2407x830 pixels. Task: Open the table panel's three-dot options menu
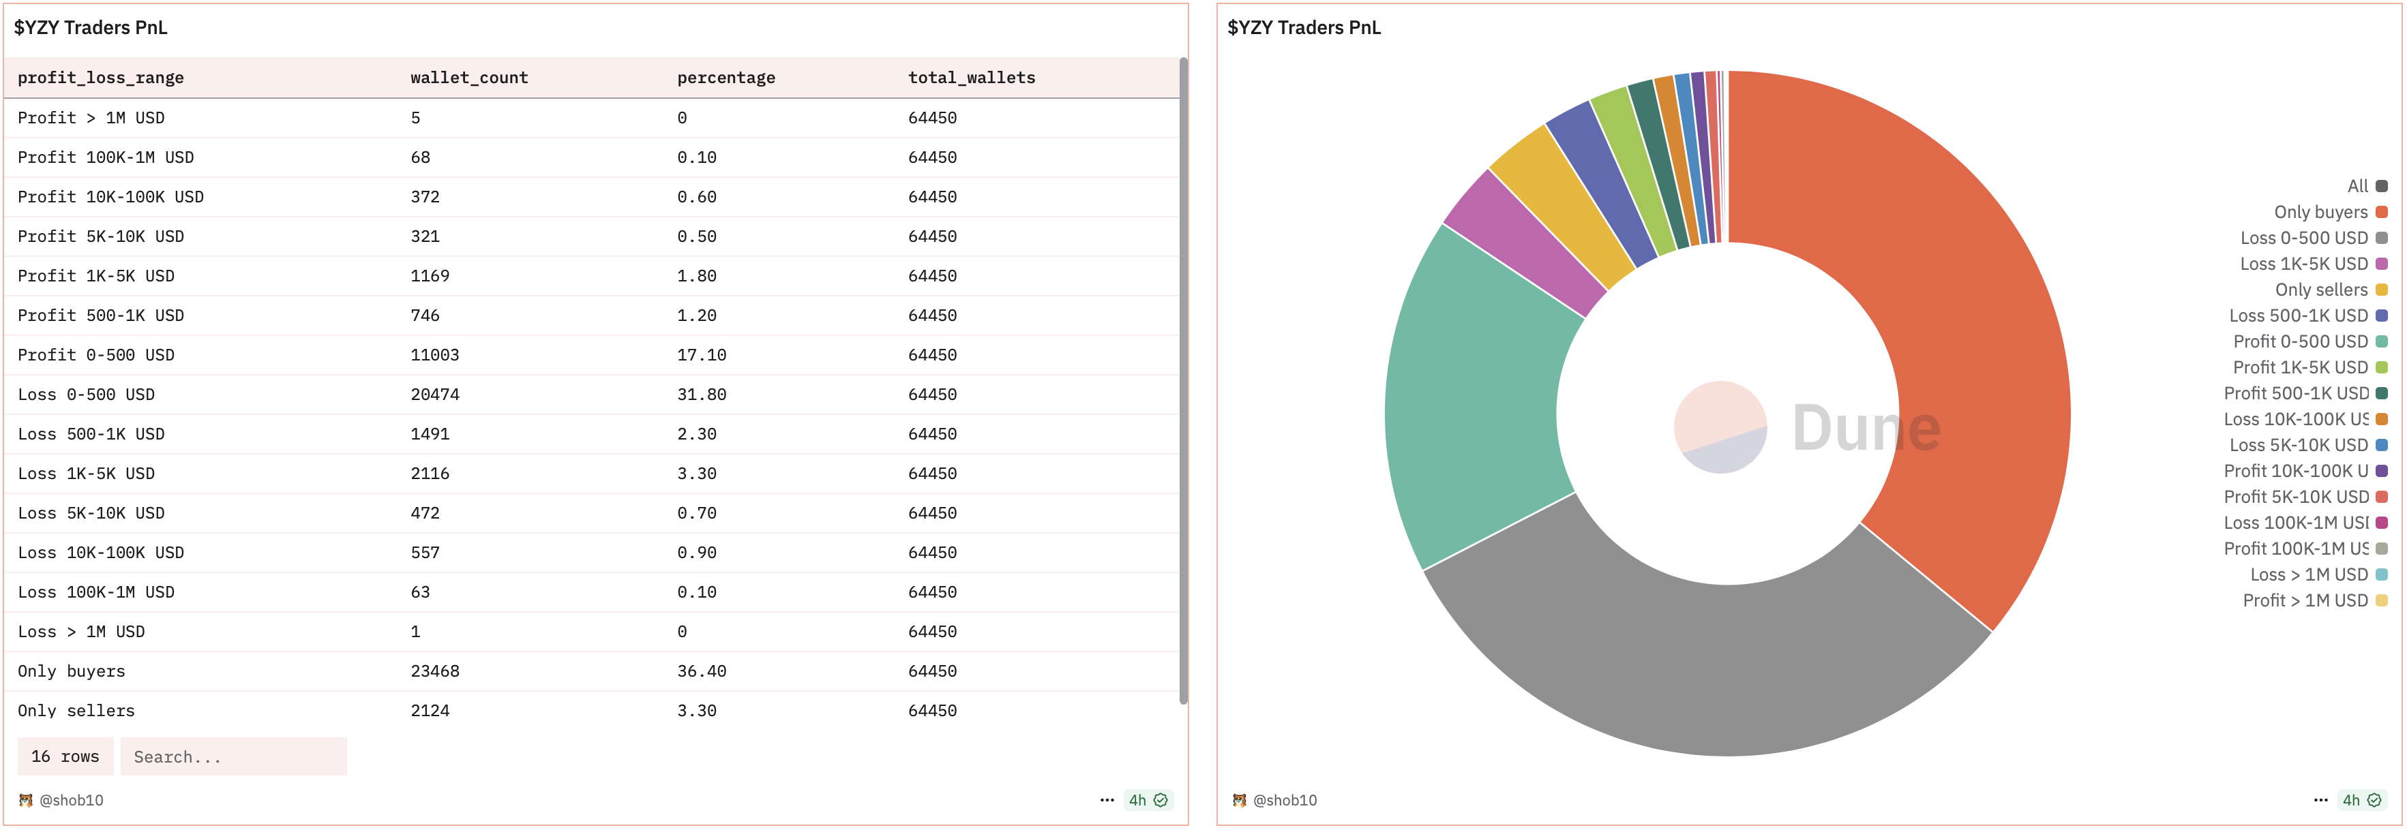point(1106,800)
